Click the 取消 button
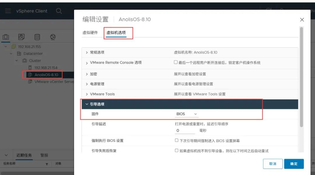The width and height of the screenshot is (315, 175). (273, 164)
